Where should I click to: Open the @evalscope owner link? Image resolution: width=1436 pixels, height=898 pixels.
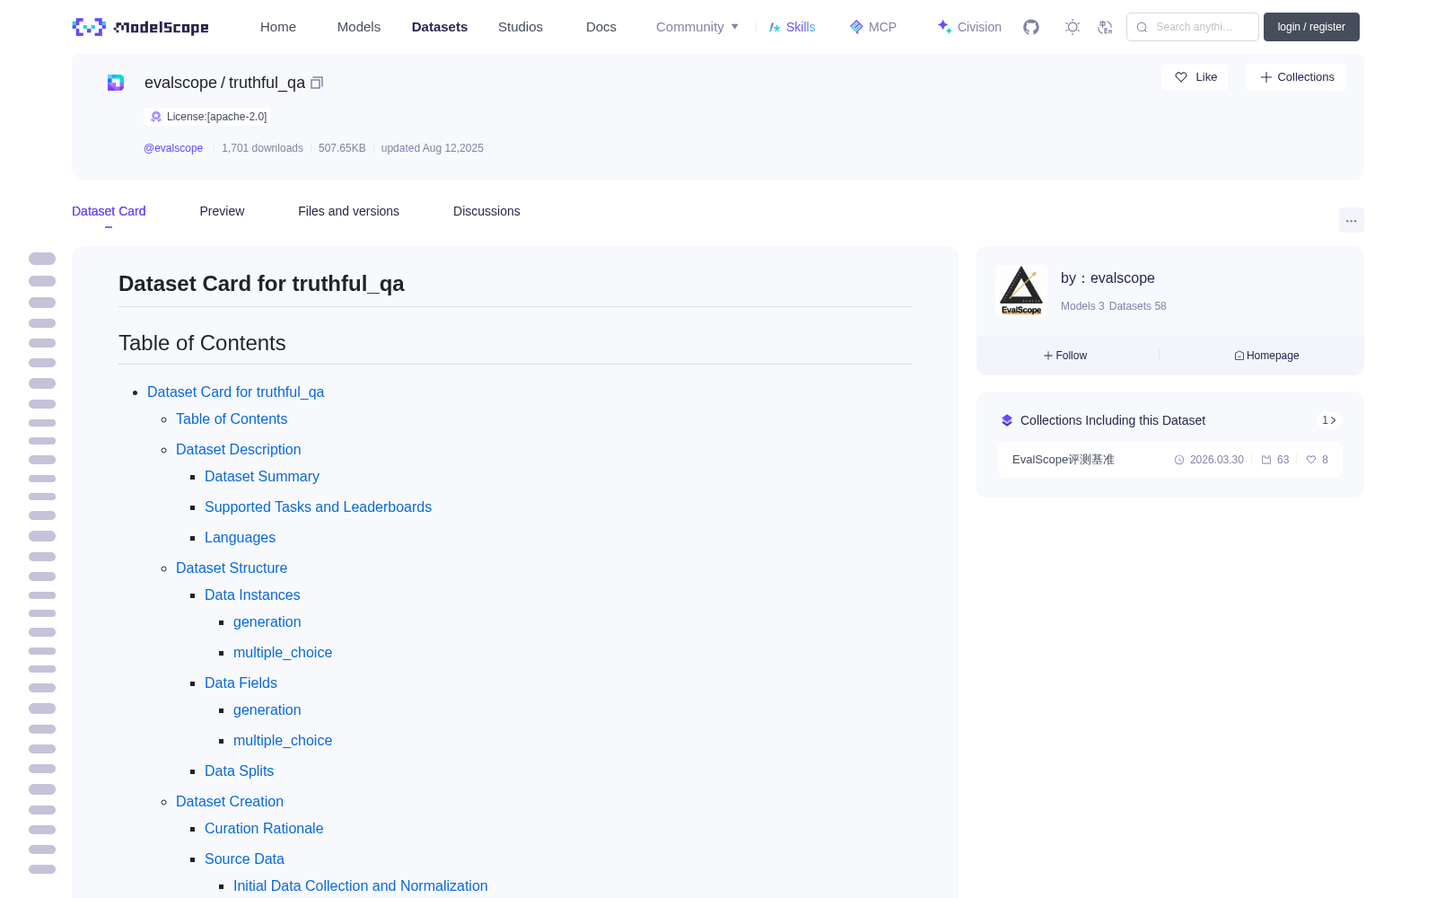(x=173, y=148)
